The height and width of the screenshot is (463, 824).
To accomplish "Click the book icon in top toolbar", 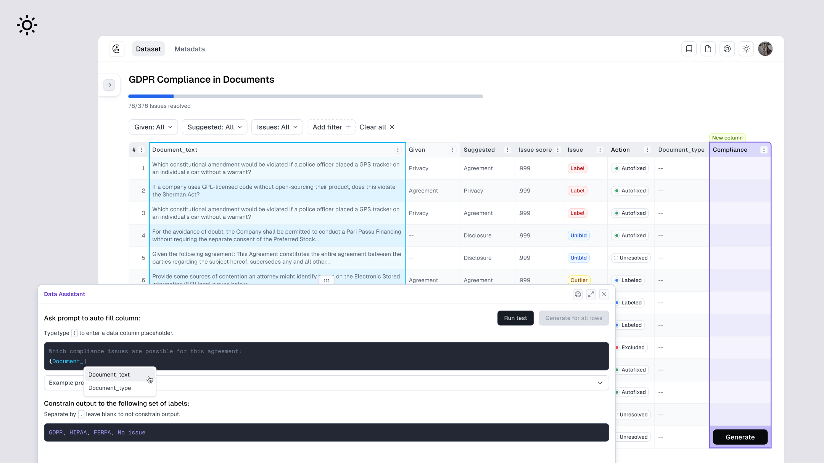I will 689,49.
